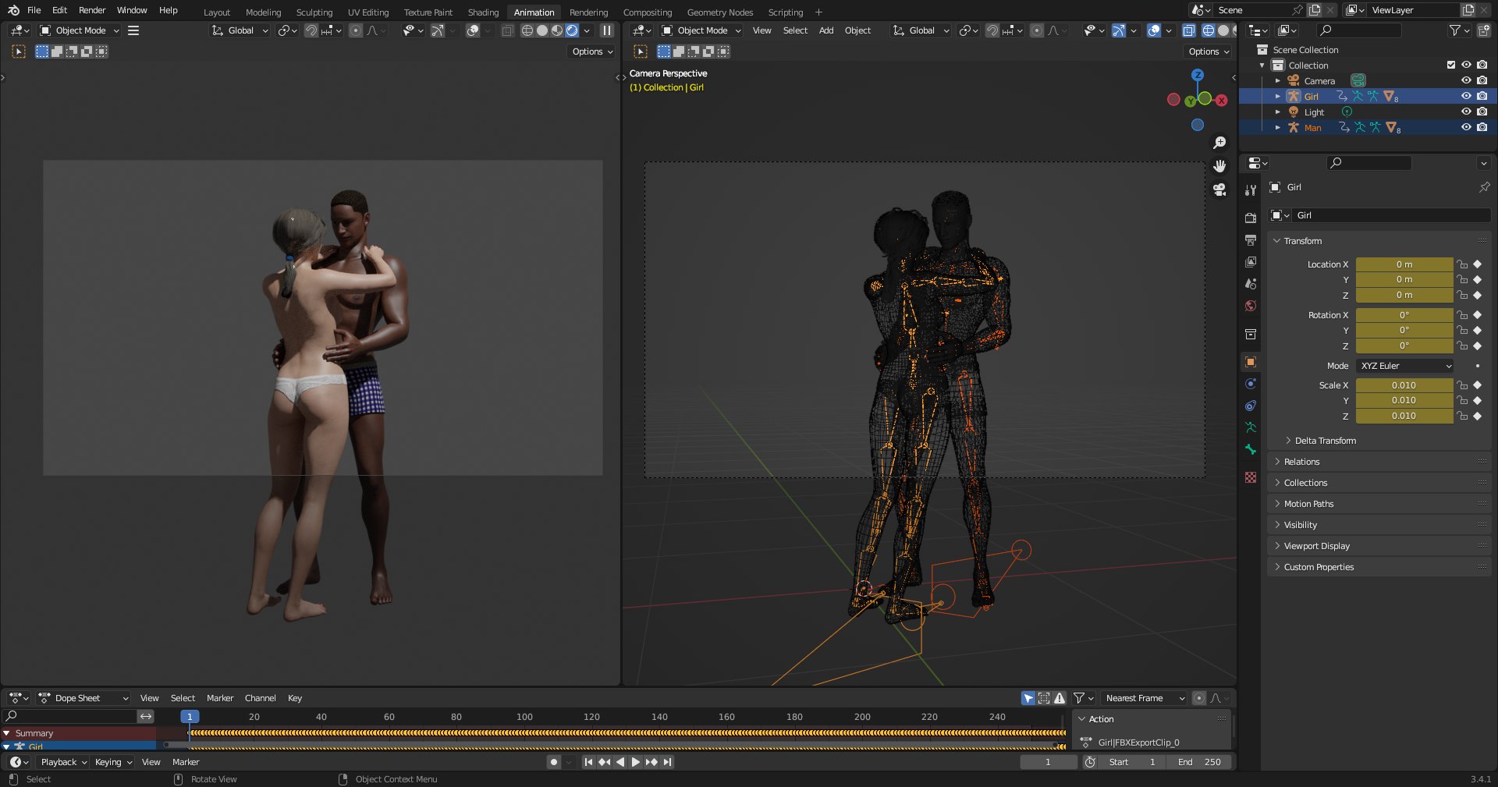1498x787 pixels.
Task: Hide the Man object in the viewport
Action: click(x=1466, y=127)
